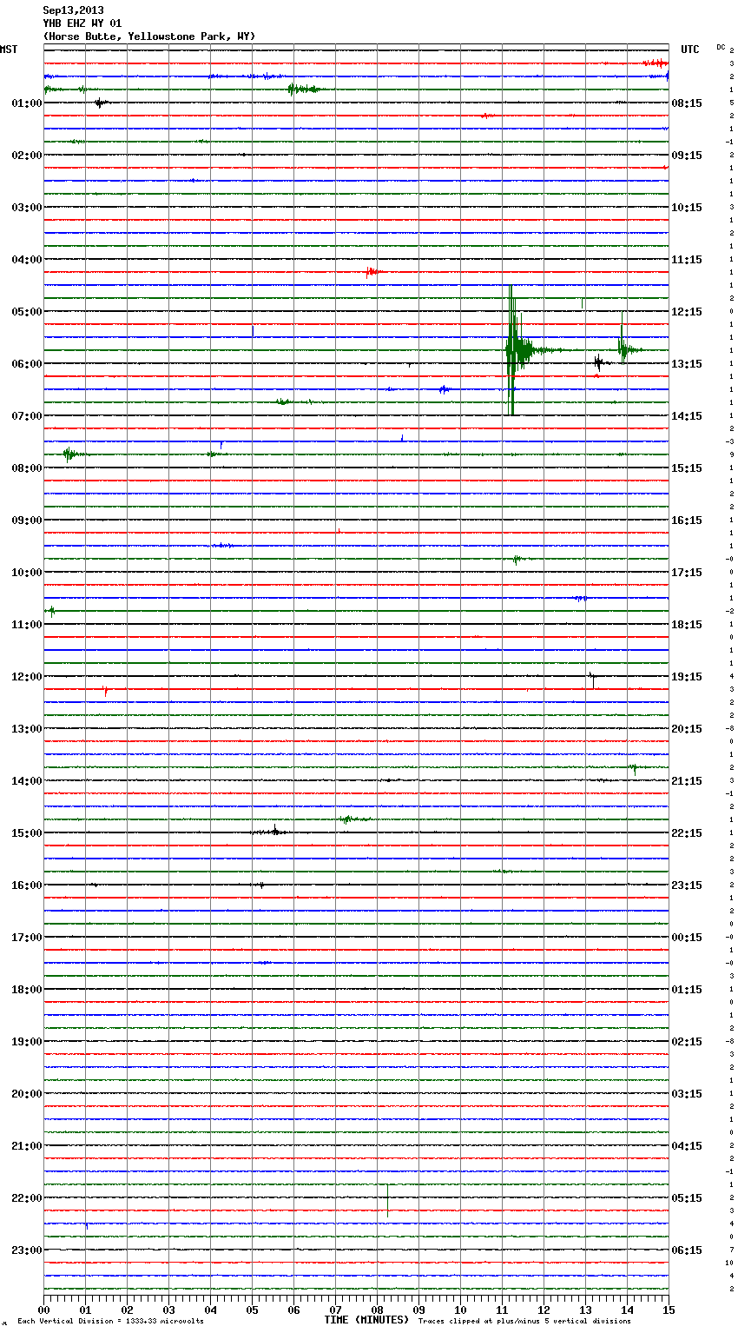The image size is (738, 1333).
Task: Click the black event on the 15:00 trace
Action: [x=272, y=832]
